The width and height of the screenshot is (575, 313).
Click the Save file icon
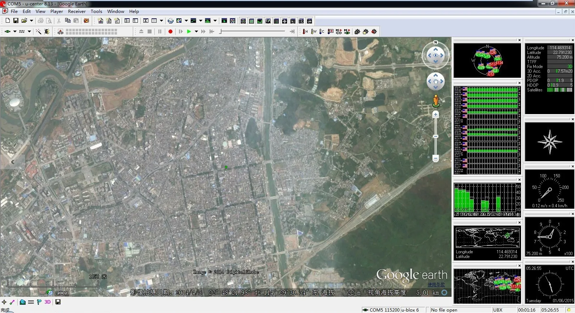pos(16,21)
